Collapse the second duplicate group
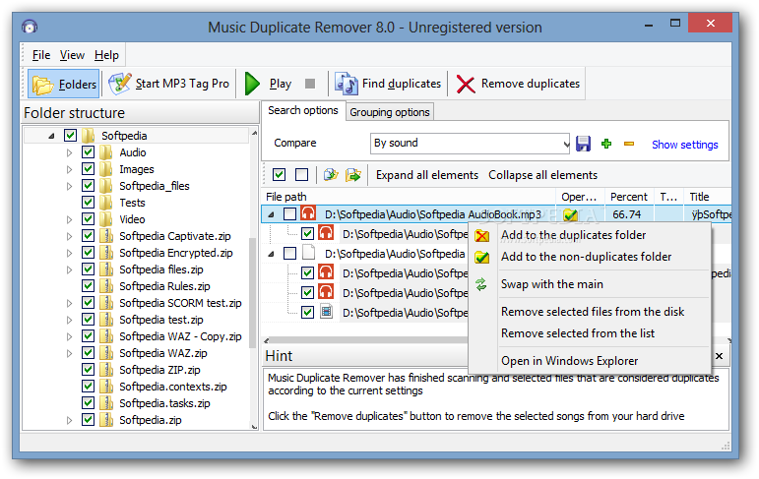Viewport: 759px width, 479px height. coord(271,254)
